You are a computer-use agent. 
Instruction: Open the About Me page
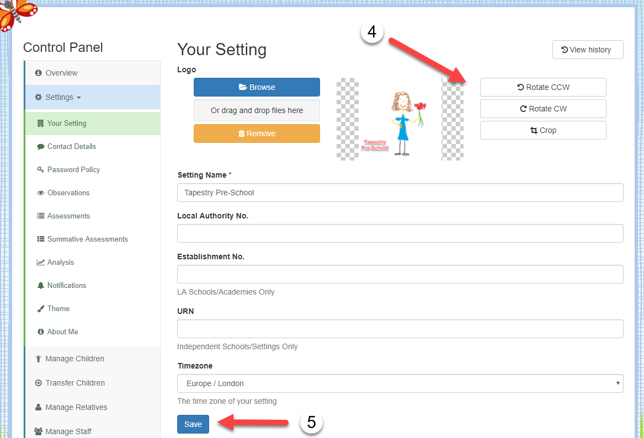[x=93, y=332]
